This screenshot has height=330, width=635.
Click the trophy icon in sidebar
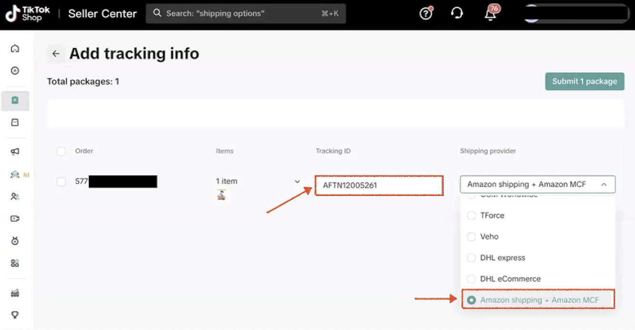(15, 315)
